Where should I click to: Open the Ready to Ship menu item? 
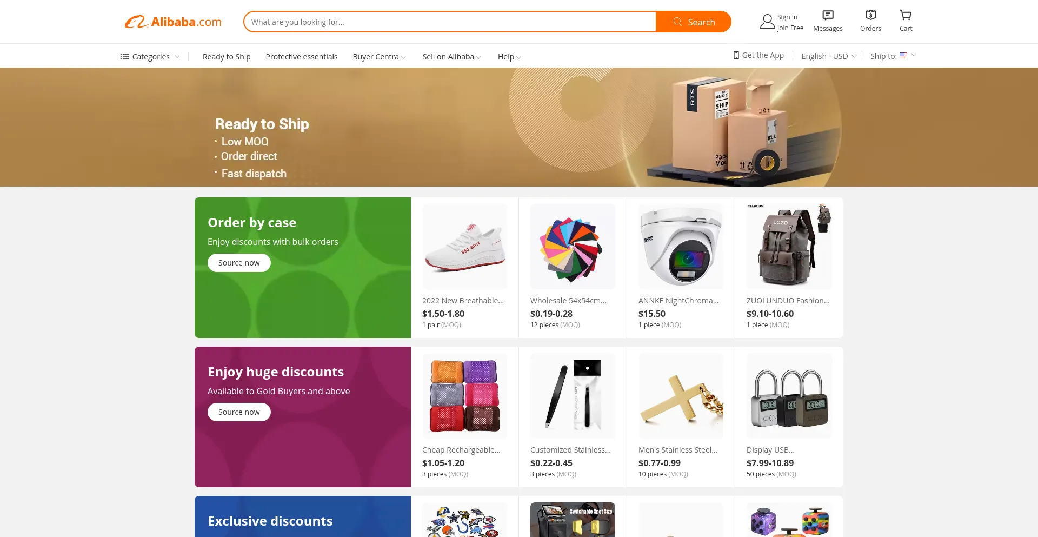click(x=227, y=57)
